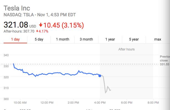Screen dimensions: 170x110
Task: Click the blue closing price dot
Action: pyautogui.click(x=100, y=76)
